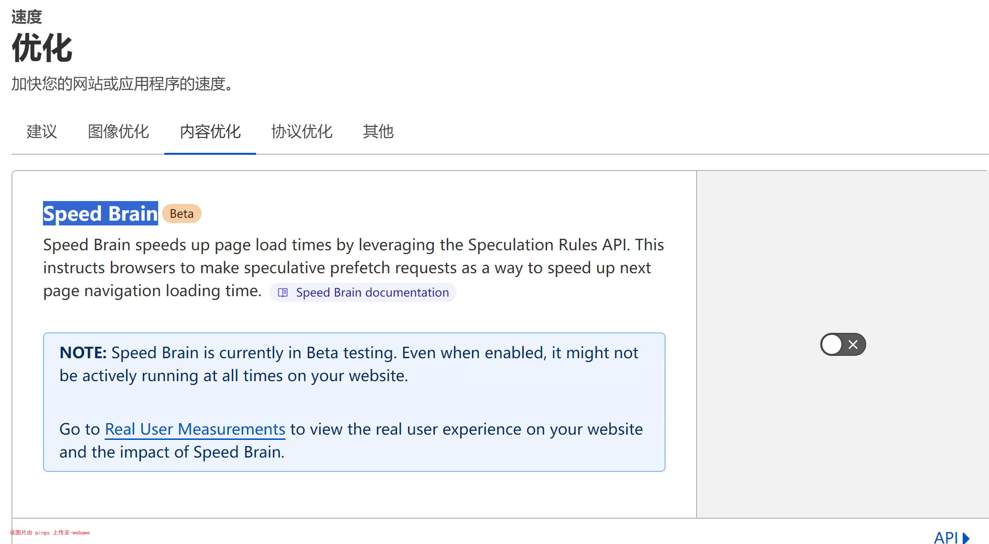Screen dimensions: 989x544
Task: Click the Beta badge
Action: (x=182, y=213)
